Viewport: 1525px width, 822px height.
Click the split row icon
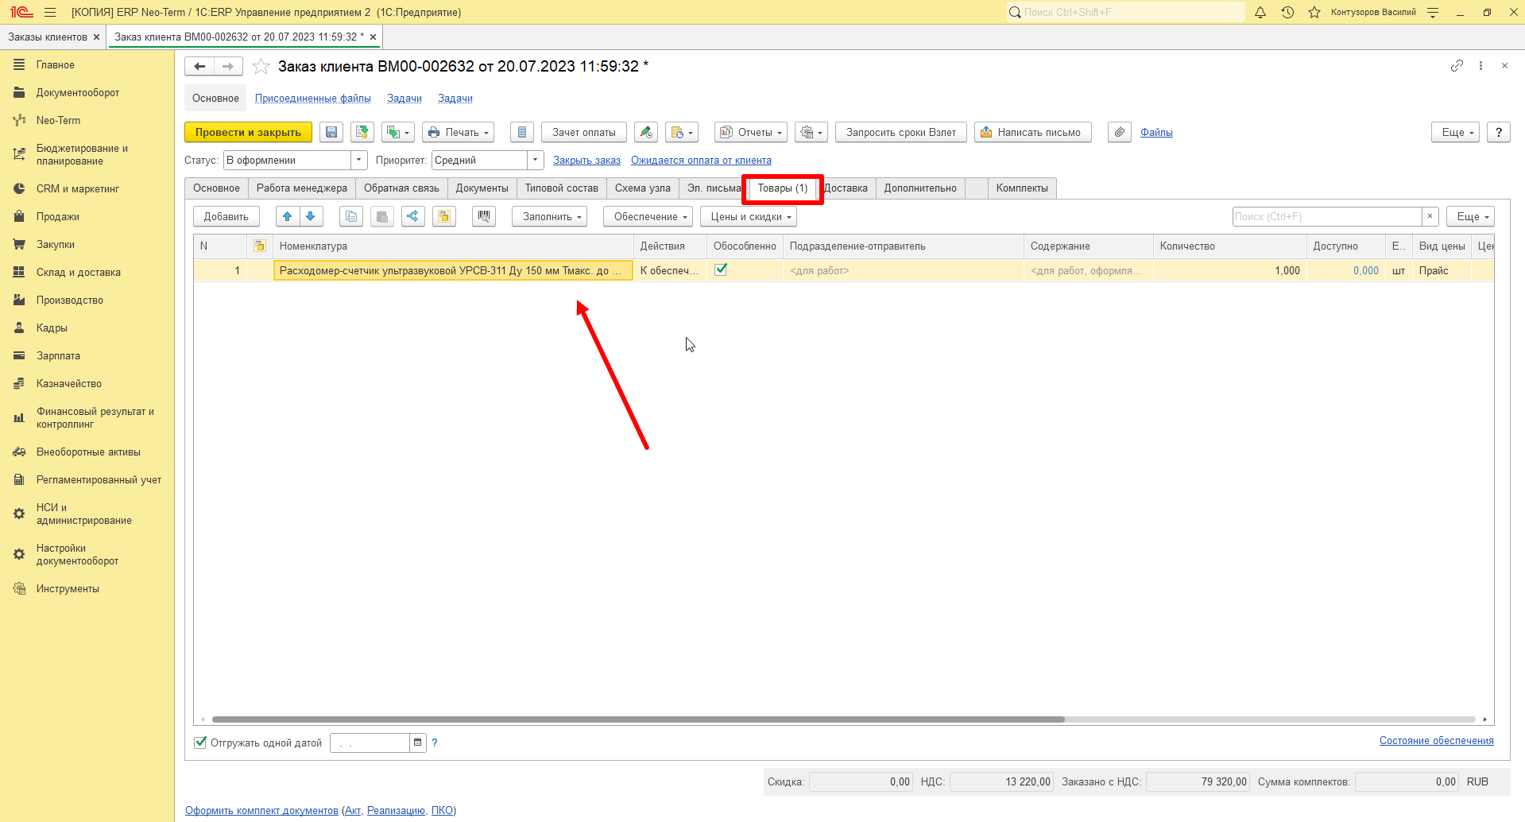pyautogui.click(x=413, y=216)
